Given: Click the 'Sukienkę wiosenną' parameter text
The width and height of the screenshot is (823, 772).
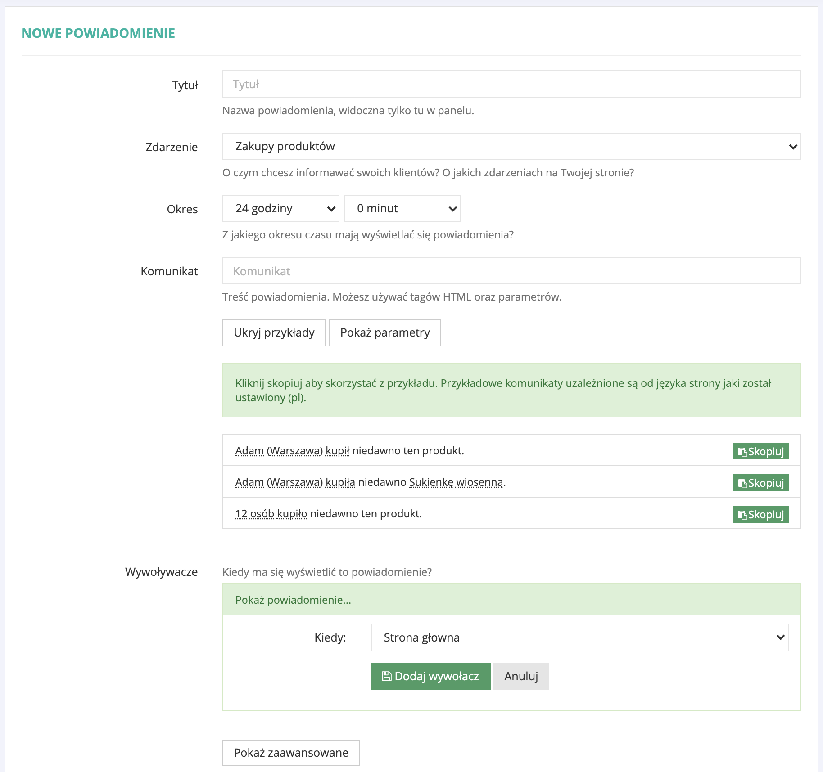Looking at the screenshot, I should point(456,482).
